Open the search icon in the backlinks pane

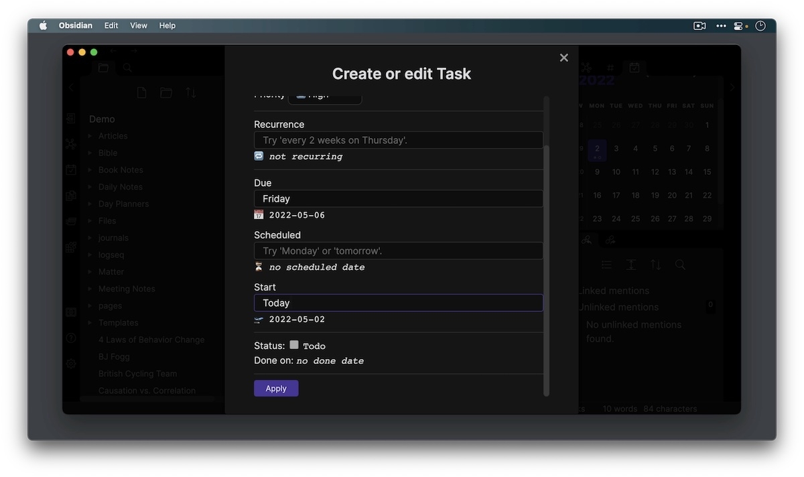click(x=679, y=265)
